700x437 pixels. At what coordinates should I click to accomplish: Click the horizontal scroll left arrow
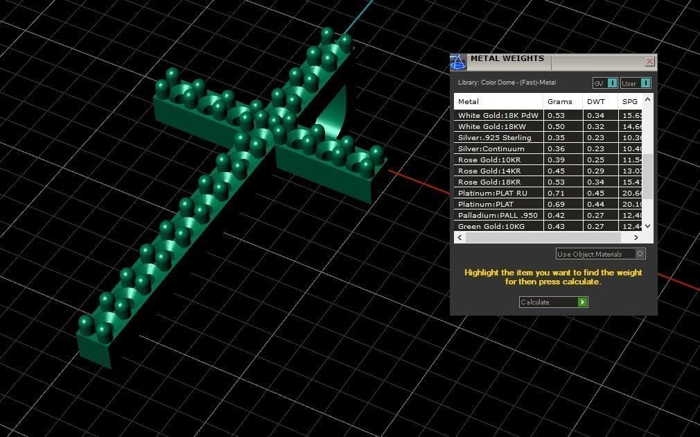pos(460,237)
